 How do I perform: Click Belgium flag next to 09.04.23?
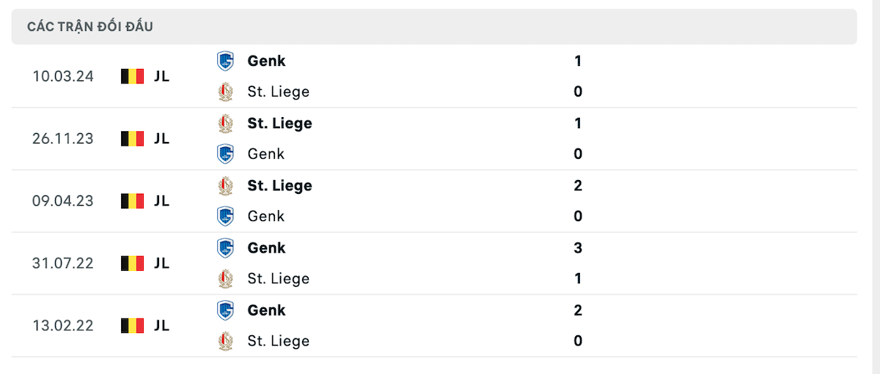coord(132,201)
